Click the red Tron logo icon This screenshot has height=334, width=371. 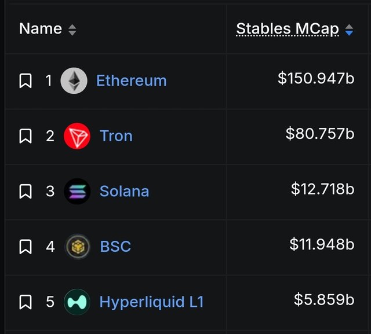click(x=77, y=136)
